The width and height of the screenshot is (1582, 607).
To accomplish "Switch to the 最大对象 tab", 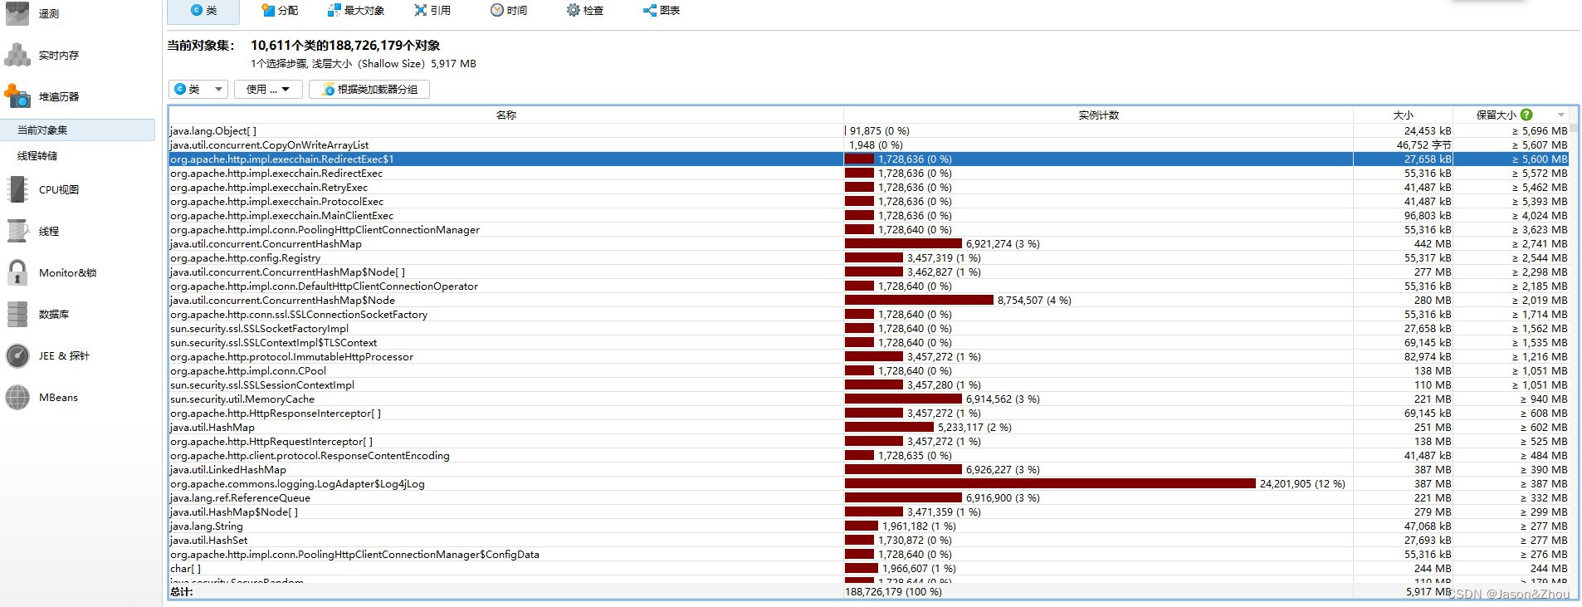I will tap(356, 11).
